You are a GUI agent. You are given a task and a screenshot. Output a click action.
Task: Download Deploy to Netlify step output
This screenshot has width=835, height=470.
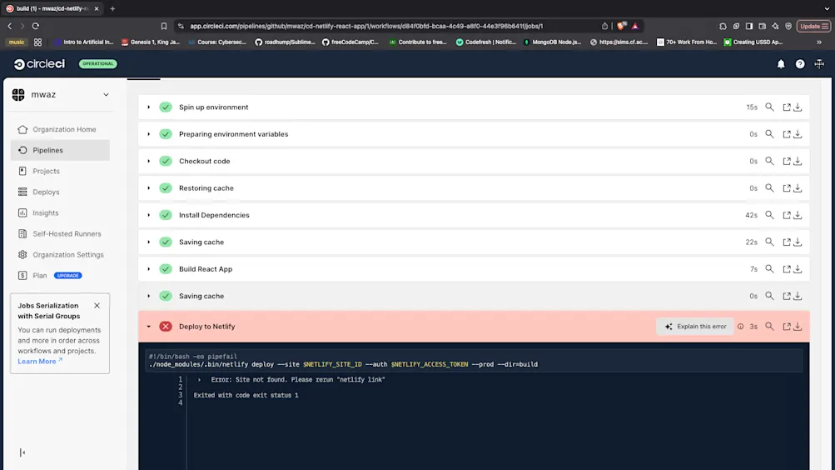pos(798,327)
